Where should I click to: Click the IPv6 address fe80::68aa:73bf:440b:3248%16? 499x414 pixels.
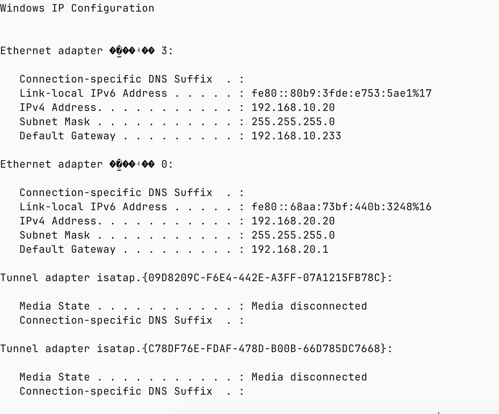click(342, 207)
